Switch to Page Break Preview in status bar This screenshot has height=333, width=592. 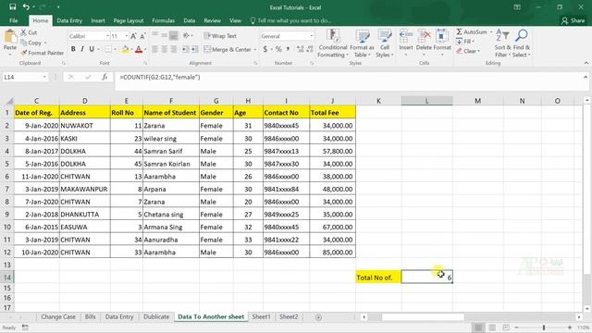[x=506, y=327]
